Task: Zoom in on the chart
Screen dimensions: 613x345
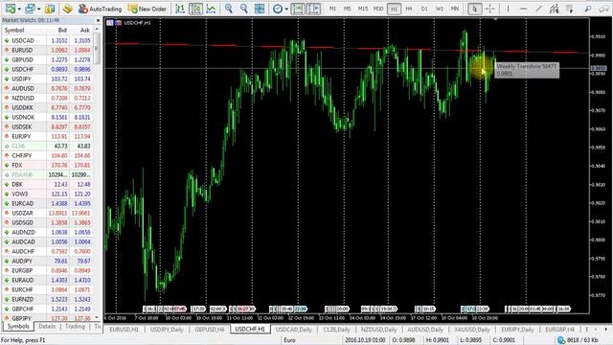Action: tap(229, 9)
